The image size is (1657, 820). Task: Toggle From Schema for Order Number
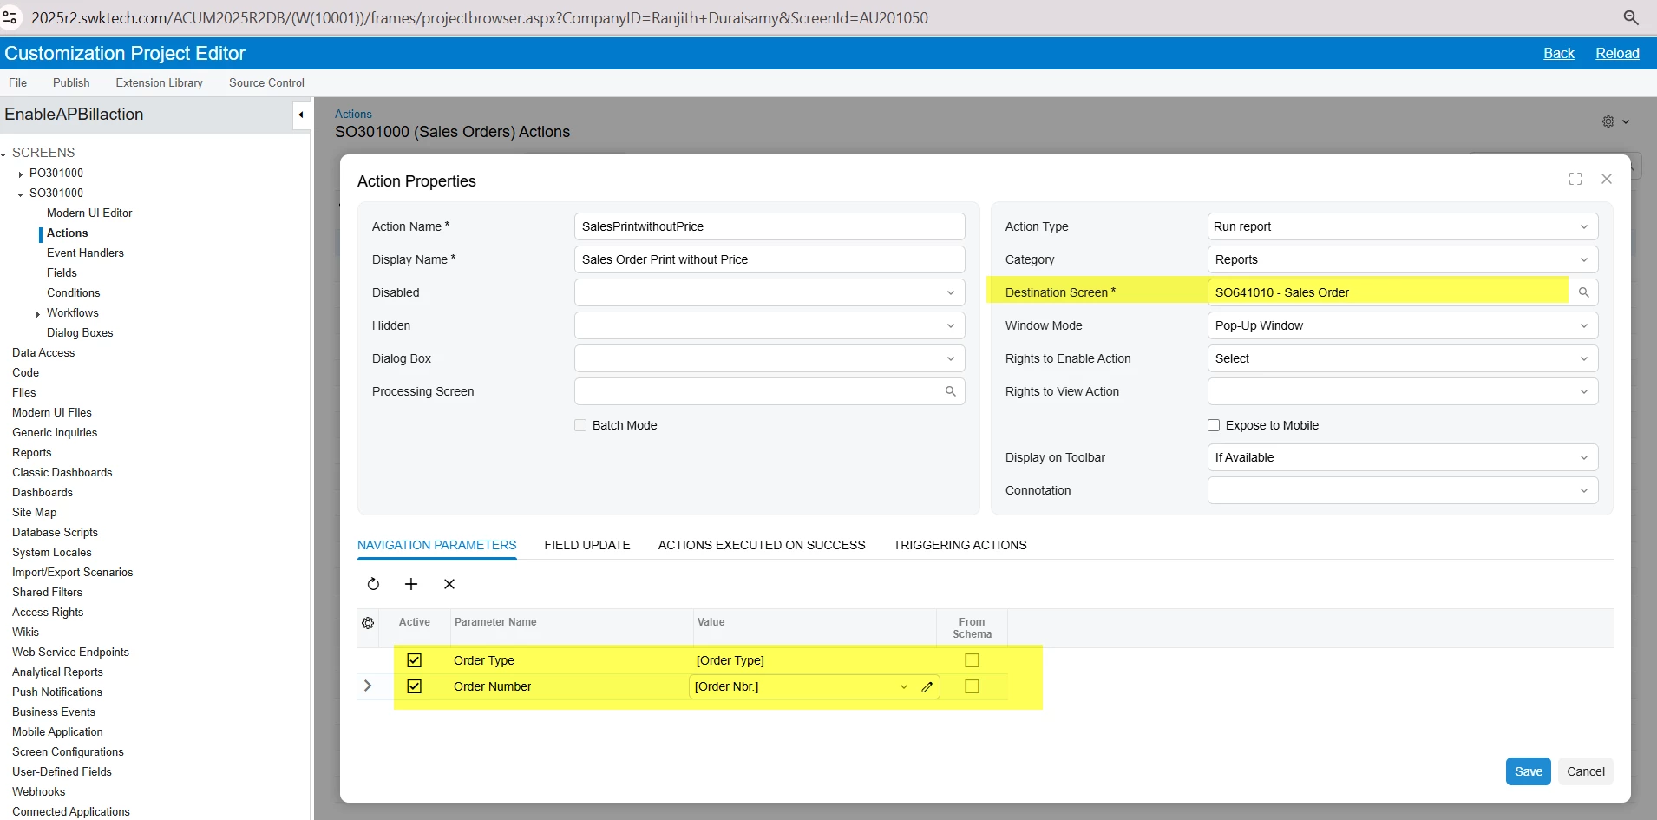pos(973,686)
